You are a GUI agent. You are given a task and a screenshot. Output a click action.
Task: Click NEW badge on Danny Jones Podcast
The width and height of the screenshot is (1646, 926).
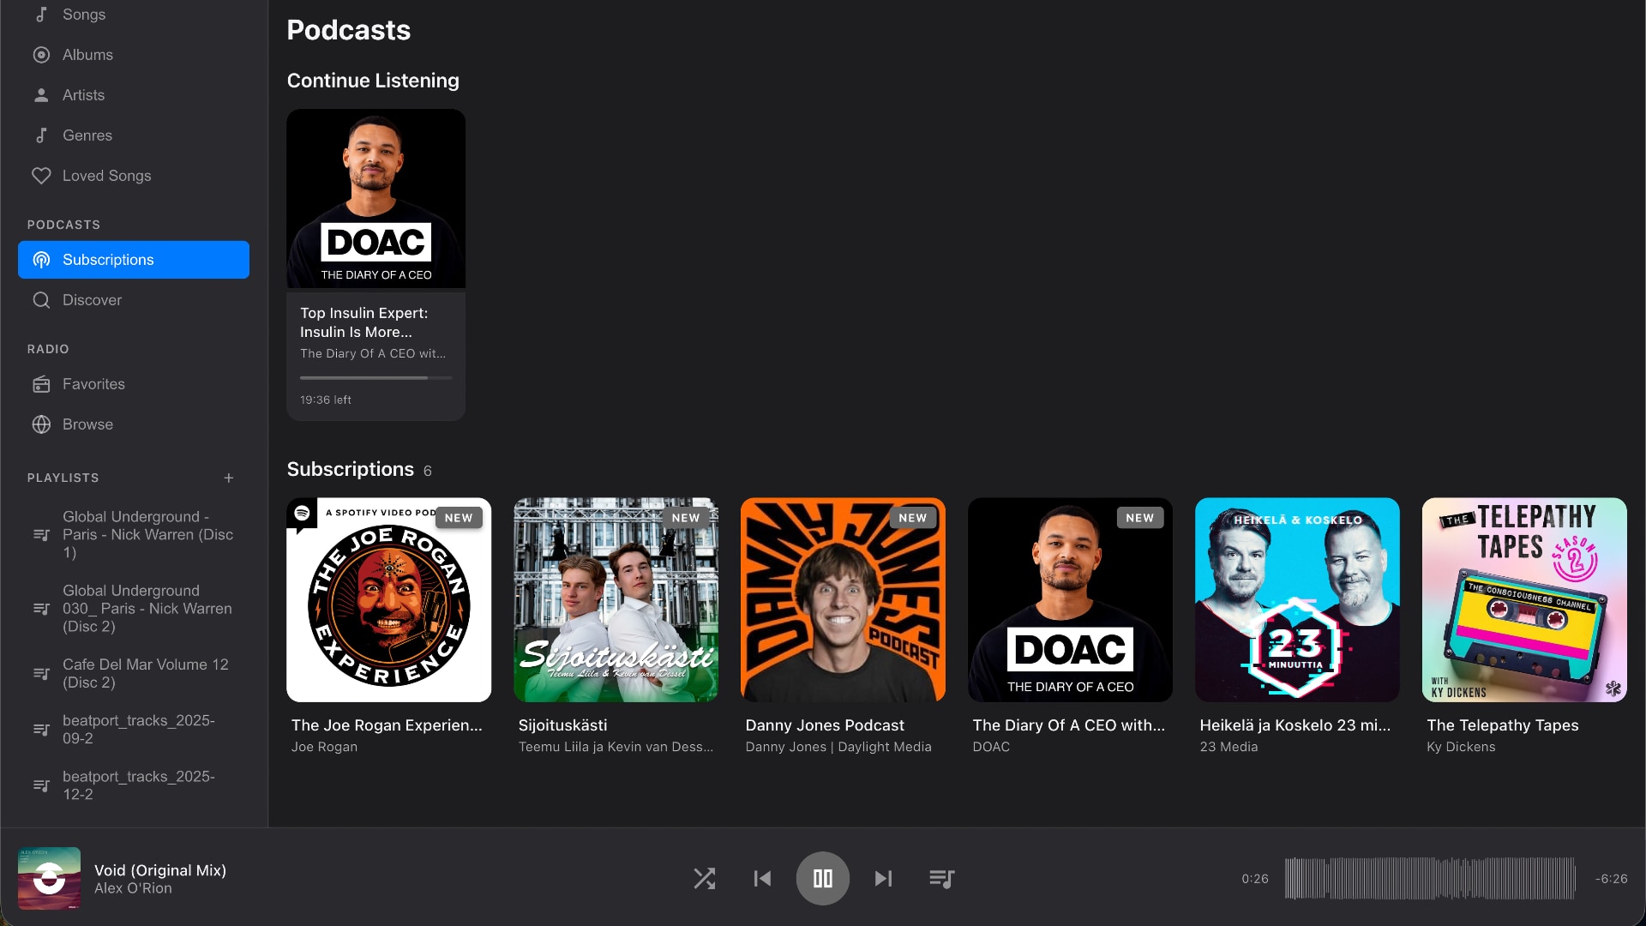click(913, 518)
